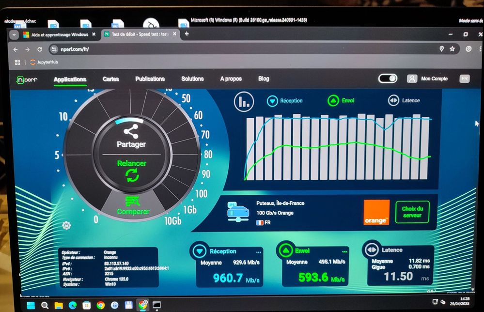Click the server icon beside Puteaux
This screenshot has width=484, height=312.
(x=238, y=212)
